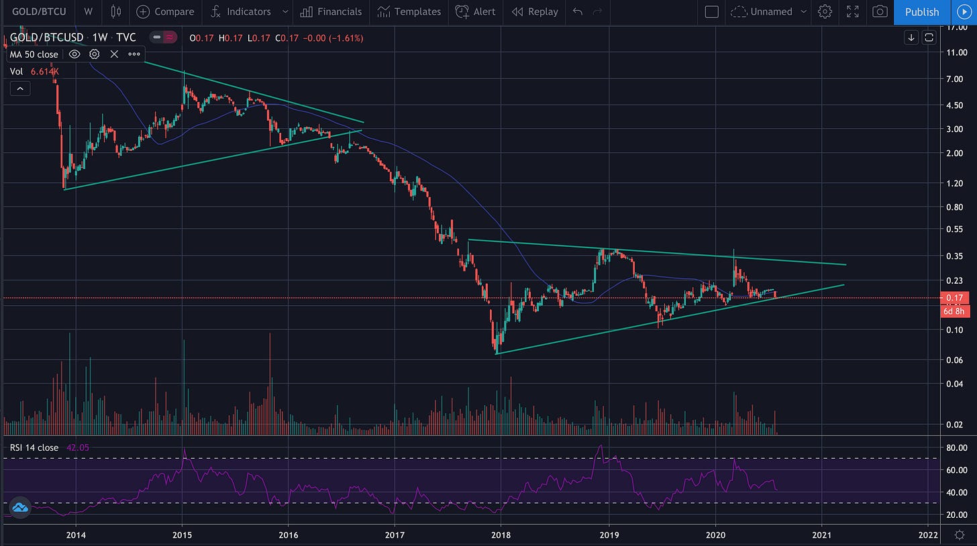The height and width of the screenshot is (546, 977).
Task: Select the MA 50 close legend label
Action: pyautogui.click(x=34, y=54)
